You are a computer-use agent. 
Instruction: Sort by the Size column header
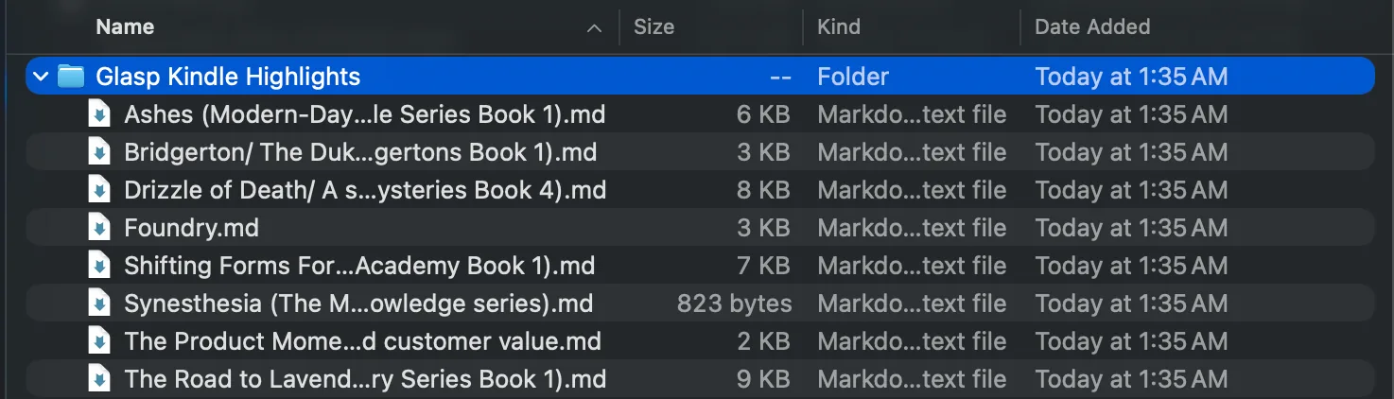[653, 26]
